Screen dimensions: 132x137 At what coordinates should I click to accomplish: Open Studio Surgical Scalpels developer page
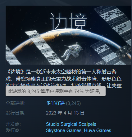point(71,124)
